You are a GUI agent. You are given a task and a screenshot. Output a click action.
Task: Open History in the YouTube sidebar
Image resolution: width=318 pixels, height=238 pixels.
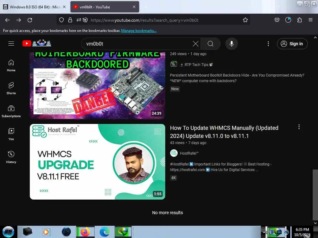pyautogui.click(x=11, y=157)
